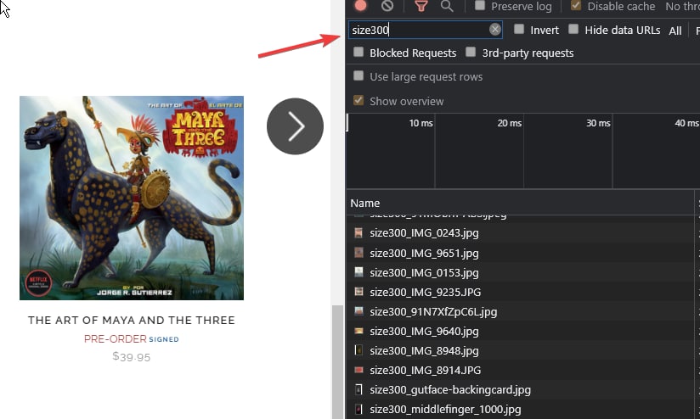This screenshot has height=419, width=700.
Task: Click the PRE-ORDER label
Action: (116, 338)
